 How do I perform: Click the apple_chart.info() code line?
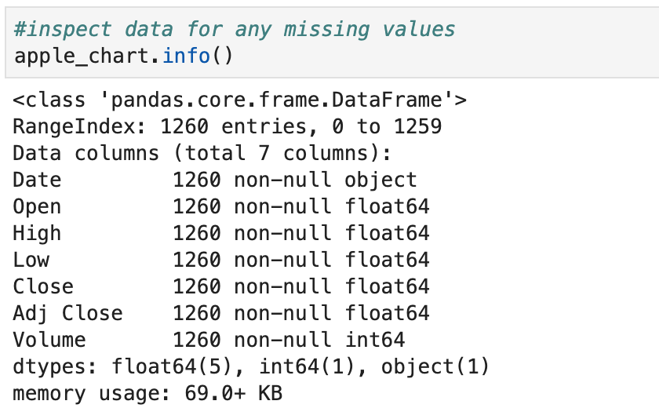(123, 56)
